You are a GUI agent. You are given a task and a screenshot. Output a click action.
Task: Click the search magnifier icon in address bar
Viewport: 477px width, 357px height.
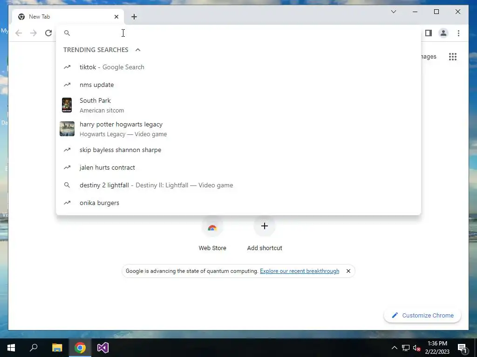[x=67, y=33]
